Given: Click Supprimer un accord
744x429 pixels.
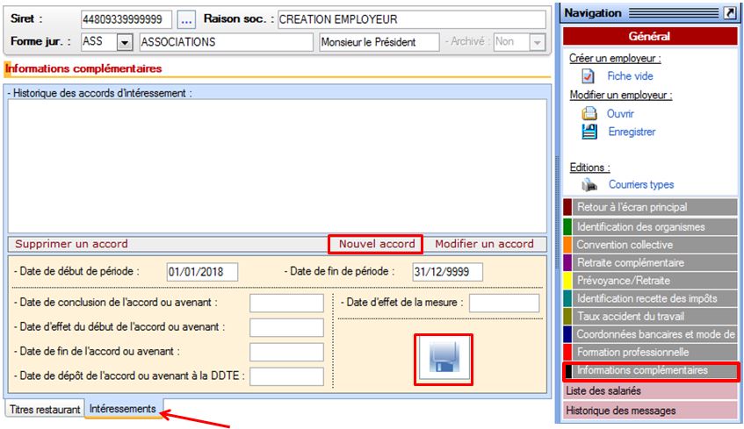Looking at the screenshot, I should (71, 244).
